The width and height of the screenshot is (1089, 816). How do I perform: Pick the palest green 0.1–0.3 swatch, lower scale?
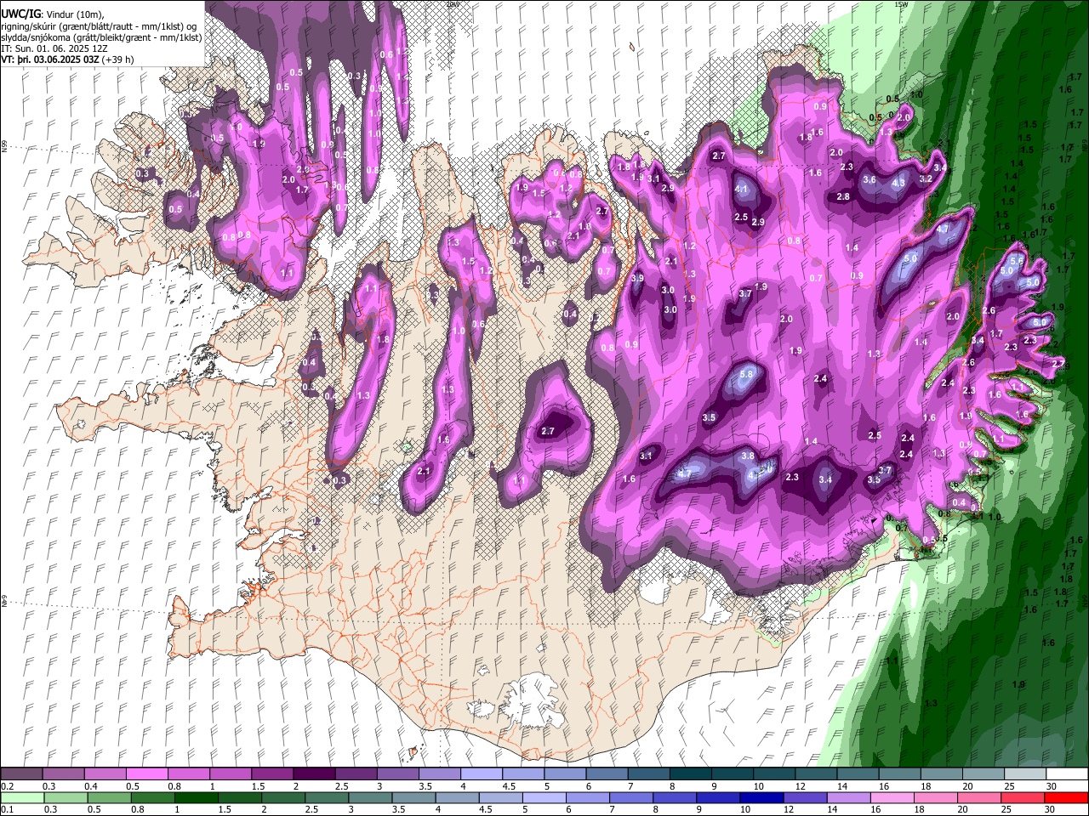[22, 798]
